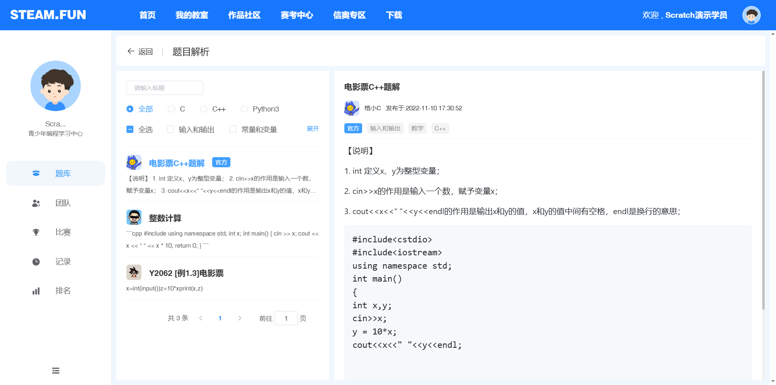This screenshot has width=776, height=385.
Task: Toggle the 全选 checkbox
Action: pyautogui.click(x=130, y=129)
